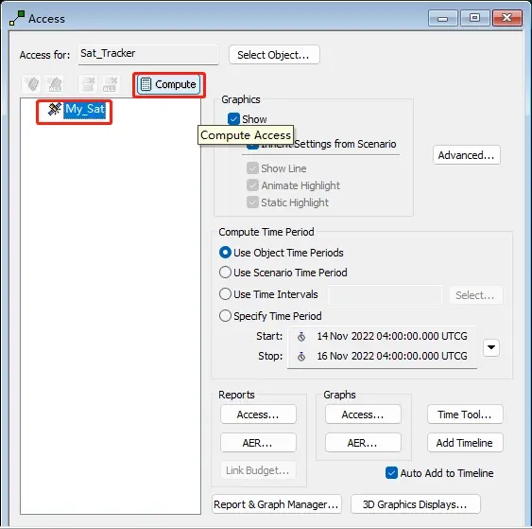The width and height of the screenshot is (532, 529).
Task: Toggle the Show Line checkbox
Action: [x=252, y=168]
